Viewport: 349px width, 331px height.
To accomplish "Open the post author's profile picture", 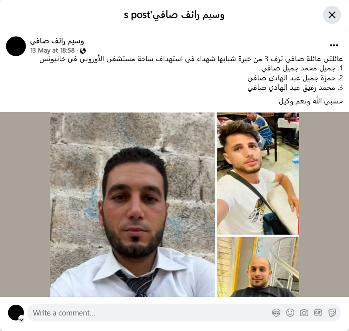I will pos(16,46).
